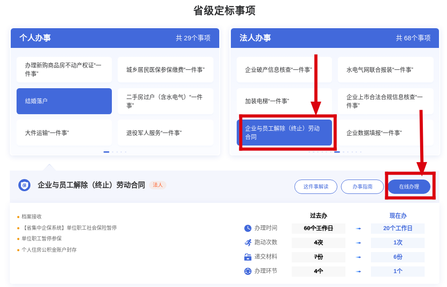
Task: Click the 这件事解读 button
Action: tap(315, 187)
